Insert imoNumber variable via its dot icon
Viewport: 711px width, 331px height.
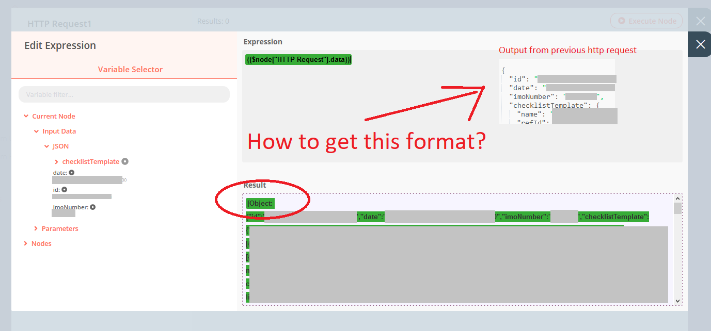(93, 207)
